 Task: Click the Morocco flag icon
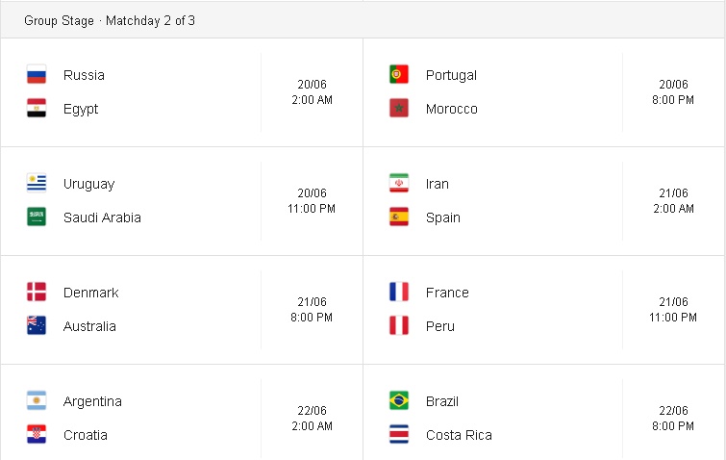coord(399,109)
